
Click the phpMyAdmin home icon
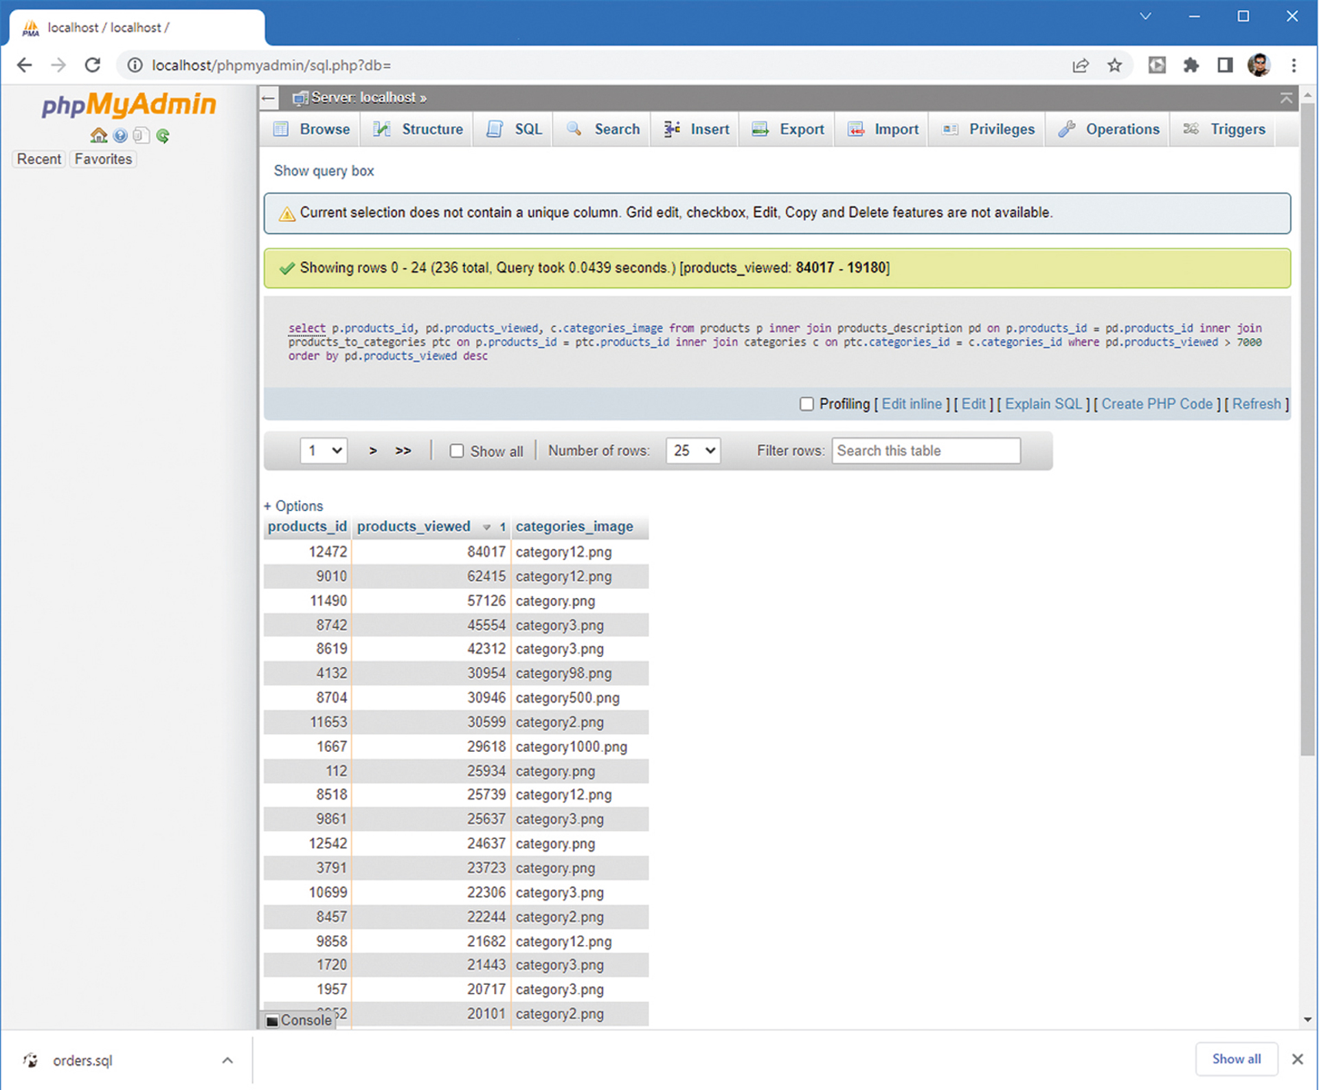98,135
